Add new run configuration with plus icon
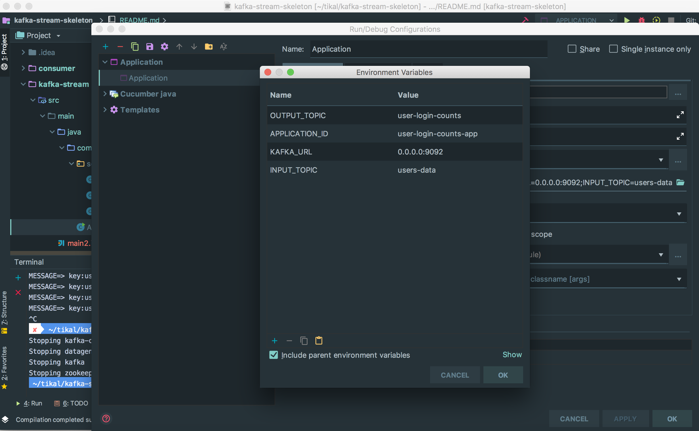The image size is (699, 431). tap(105, 47)
